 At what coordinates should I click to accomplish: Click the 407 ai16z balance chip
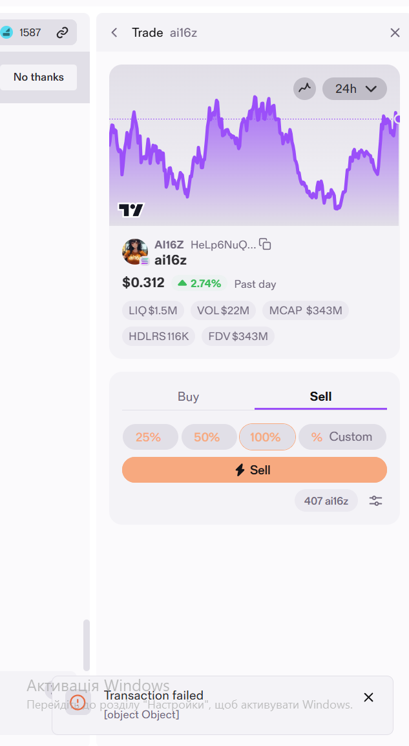(x=326, y=501)
